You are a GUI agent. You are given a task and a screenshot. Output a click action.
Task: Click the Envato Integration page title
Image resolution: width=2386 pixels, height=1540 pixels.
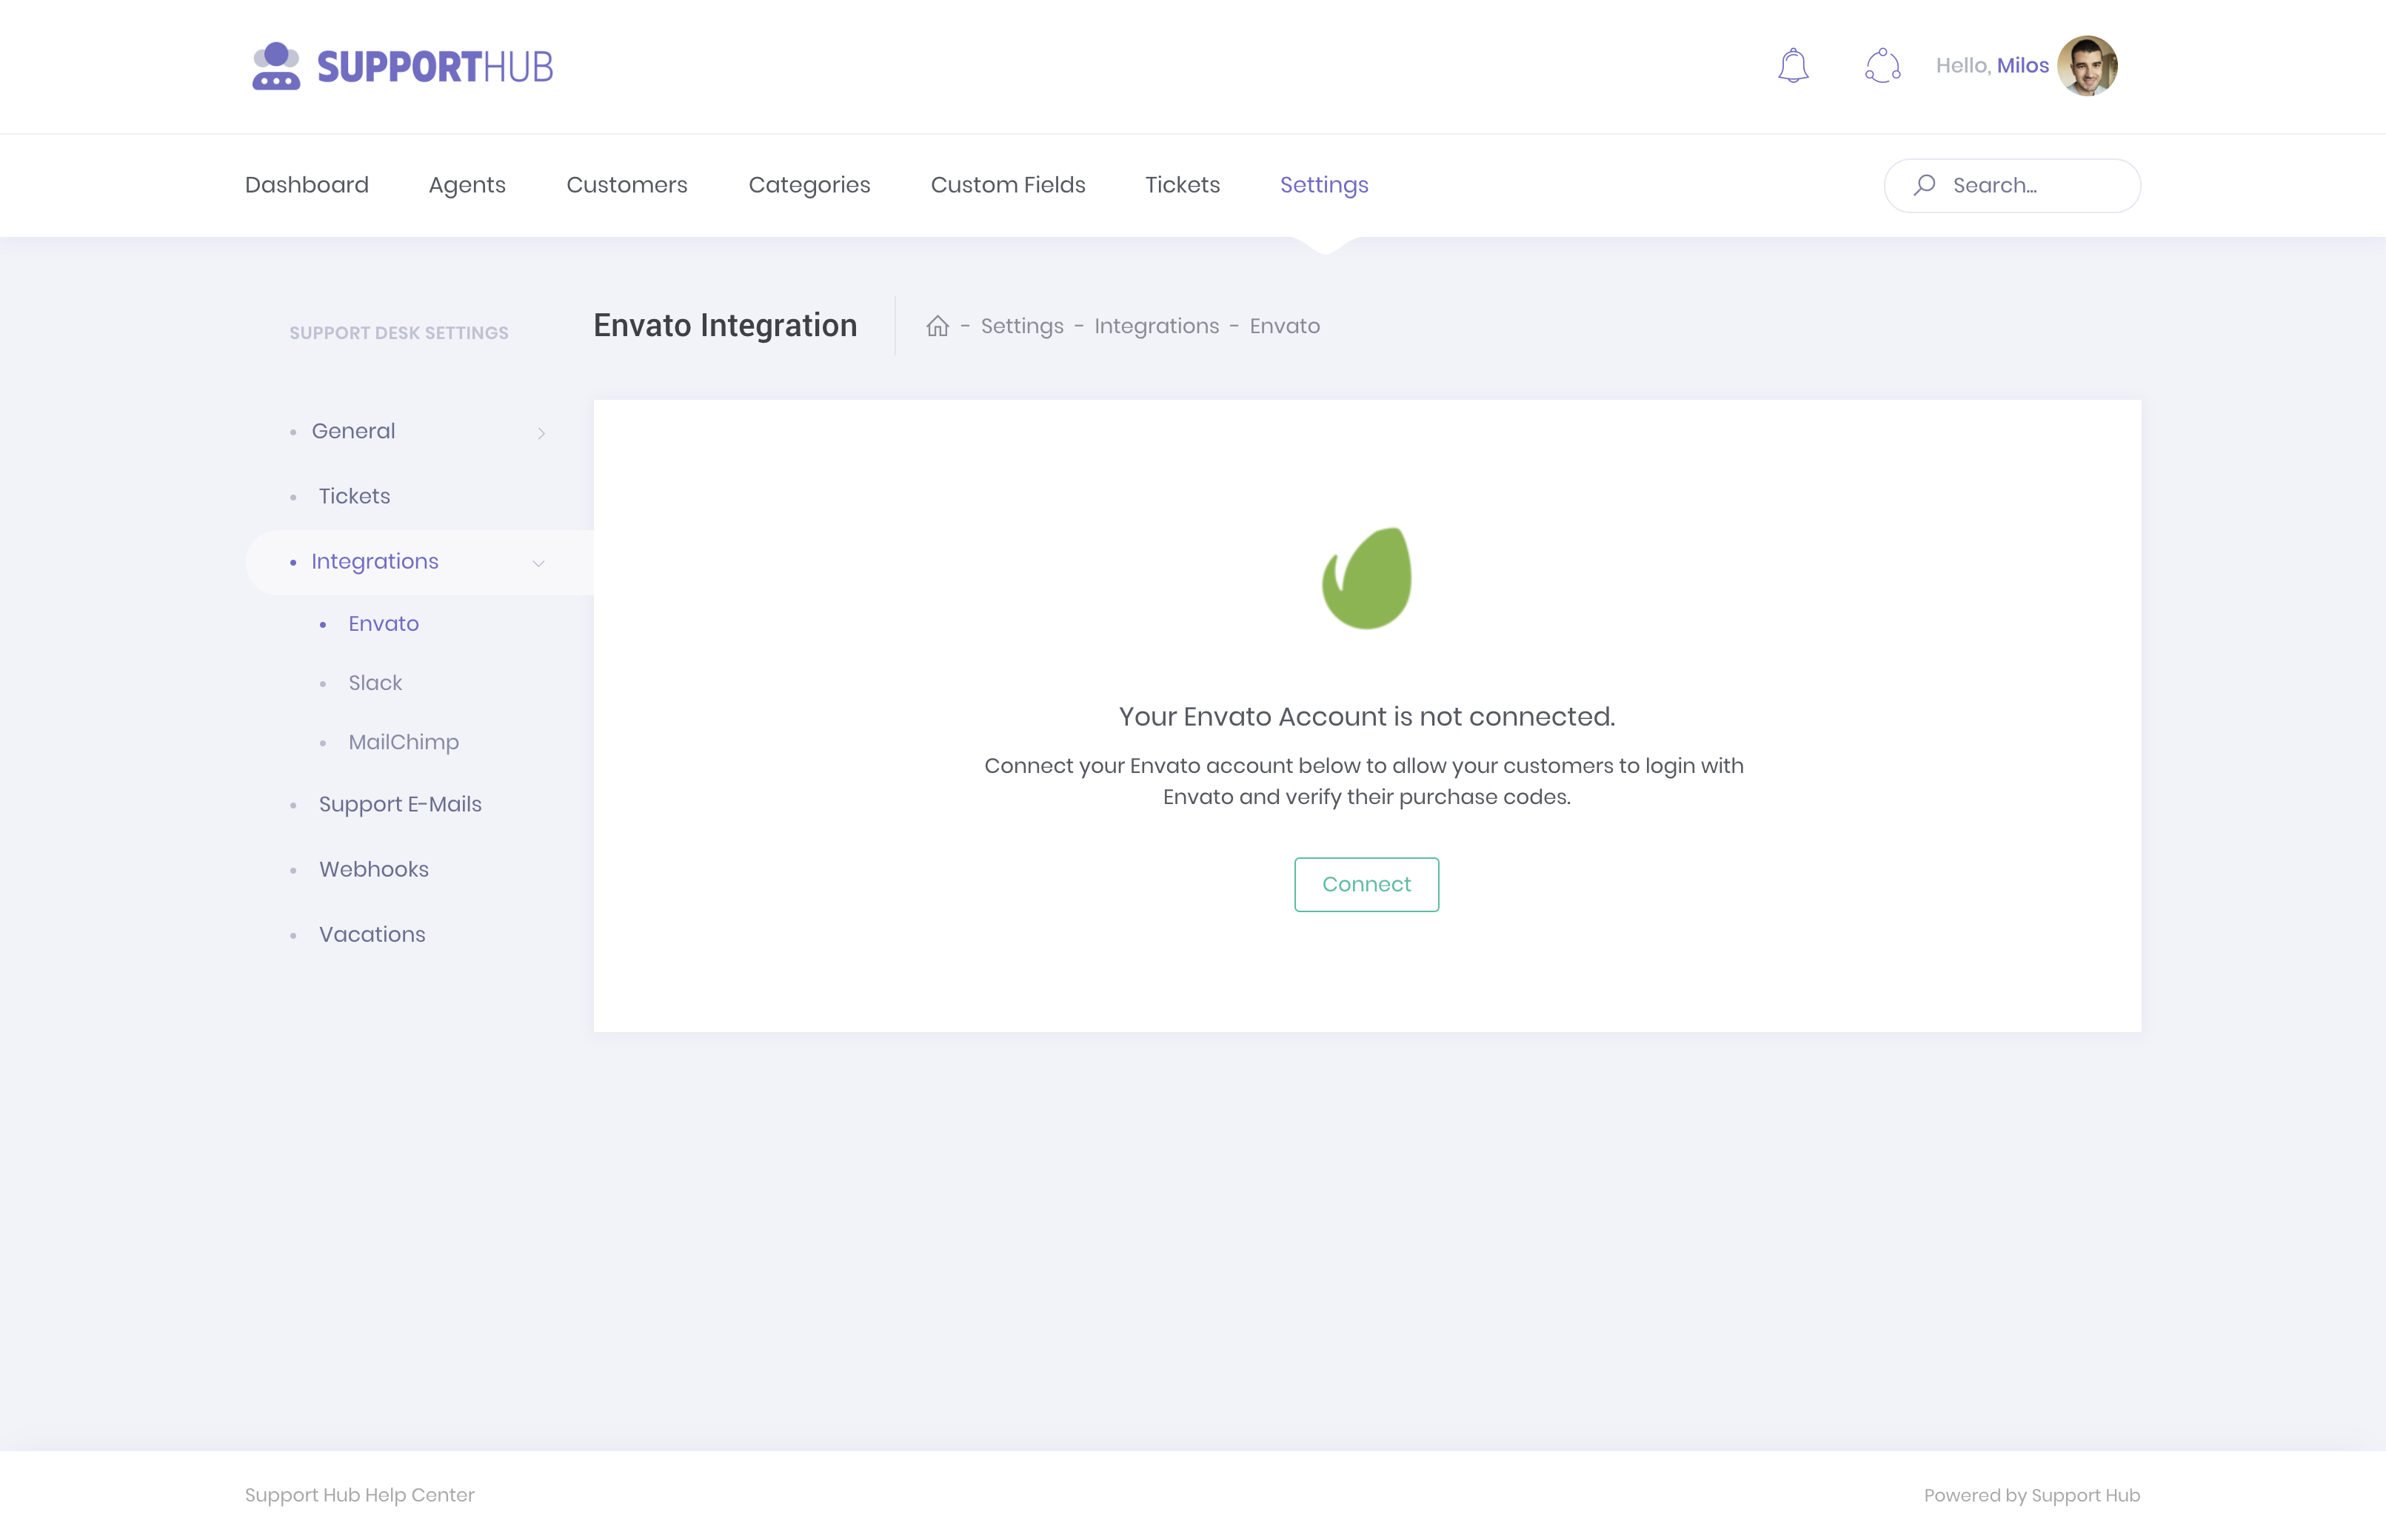click(725, 326)
